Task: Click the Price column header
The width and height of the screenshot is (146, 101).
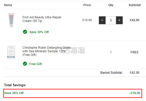Action: (x=87, y=5)
